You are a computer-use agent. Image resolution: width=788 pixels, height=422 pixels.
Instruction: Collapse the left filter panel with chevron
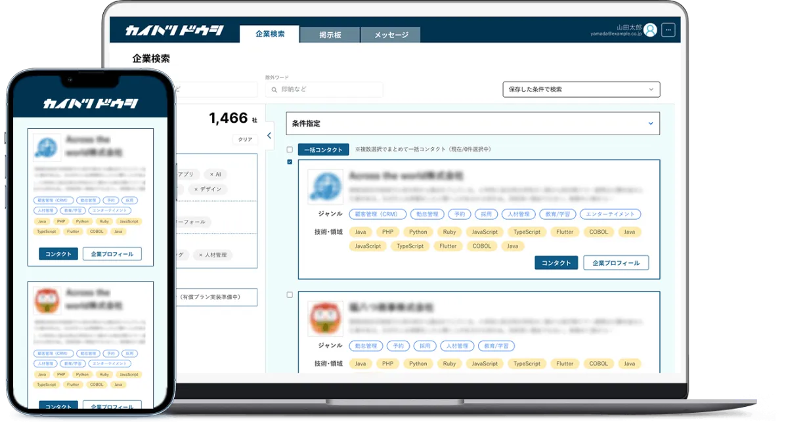tap(269, 136)
